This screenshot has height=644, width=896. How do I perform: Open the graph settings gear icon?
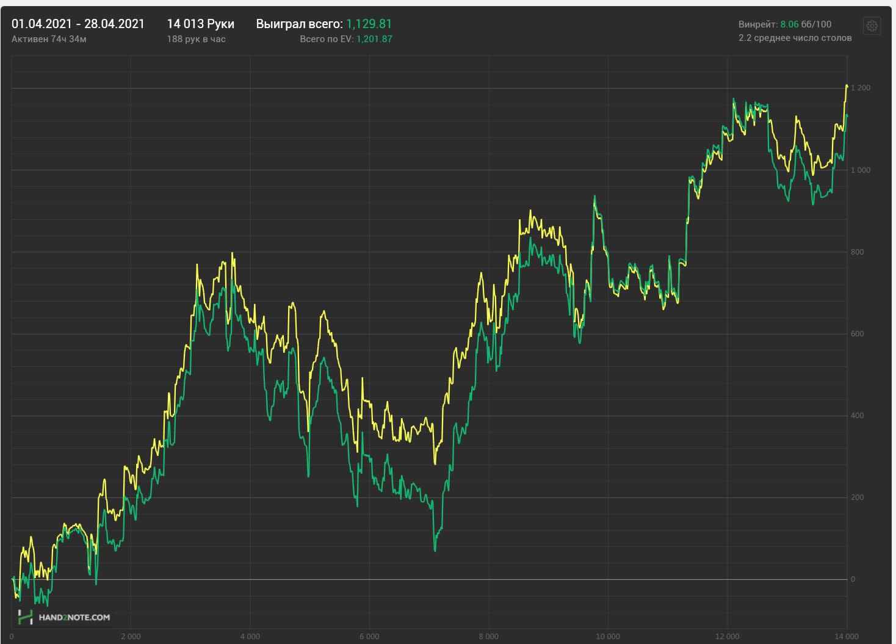872,26
